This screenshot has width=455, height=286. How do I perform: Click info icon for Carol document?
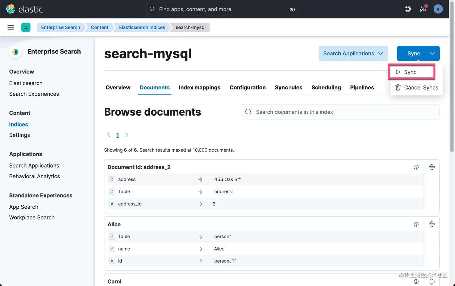416,281
